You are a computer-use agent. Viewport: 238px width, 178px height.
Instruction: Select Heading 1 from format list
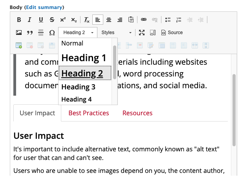84,58
